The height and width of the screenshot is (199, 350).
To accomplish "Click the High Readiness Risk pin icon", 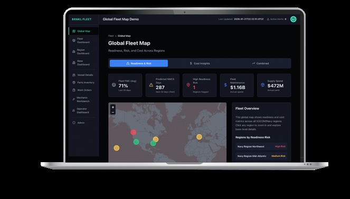I will pos(188,85).
